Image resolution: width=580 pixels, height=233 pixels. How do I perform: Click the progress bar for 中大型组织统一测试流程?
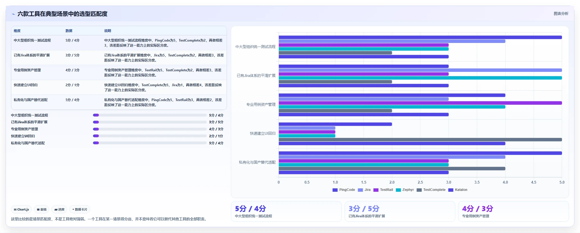click(150, 115)
